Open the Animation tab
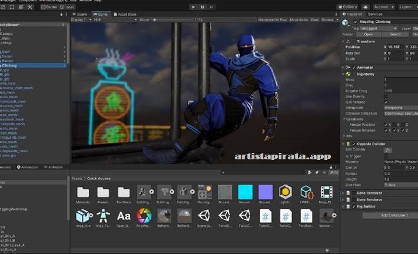Image resolution: width=418 pixels, height=254 pixels. coord(28,167)
